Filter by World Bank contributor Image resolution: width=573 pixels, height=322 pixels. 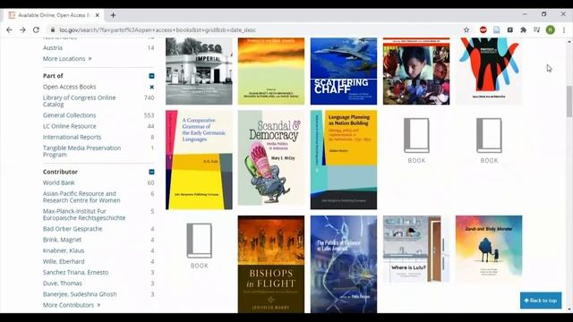pyautogui.click(x=59, y=182)
